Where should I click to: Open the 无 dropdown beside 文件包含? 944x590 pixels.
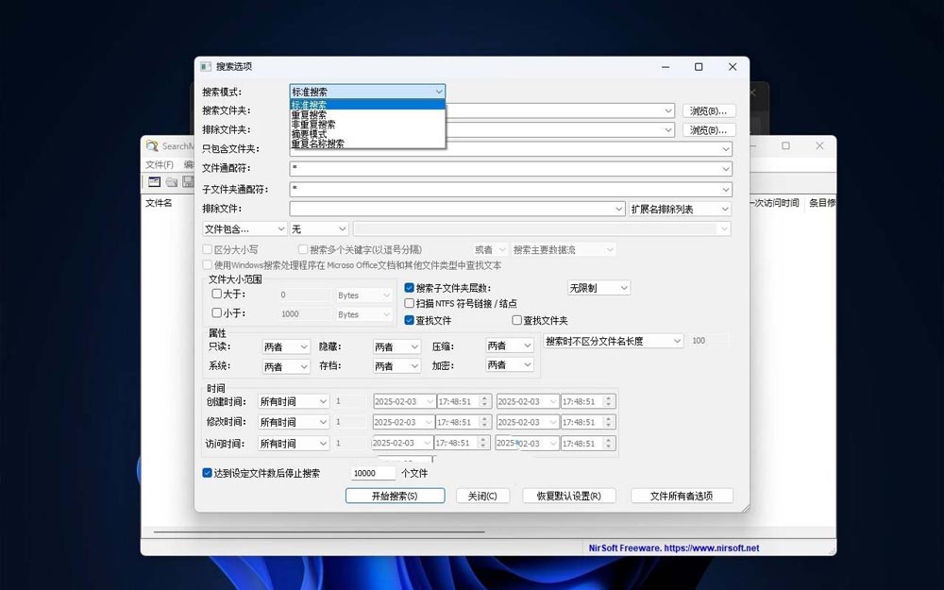319,228
